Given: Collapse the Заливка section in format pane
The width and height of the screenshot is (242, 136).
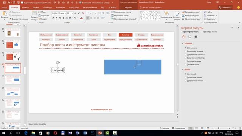Looking at the screenshot, I should point(183,44).
